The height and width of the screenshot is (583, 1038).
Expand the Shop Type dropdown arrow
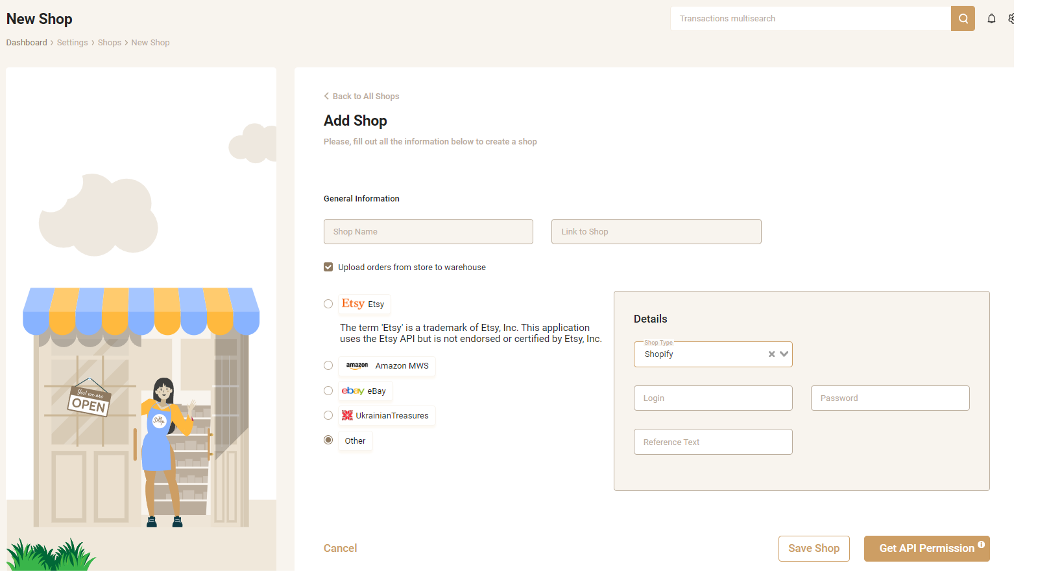tap(784, 354)
